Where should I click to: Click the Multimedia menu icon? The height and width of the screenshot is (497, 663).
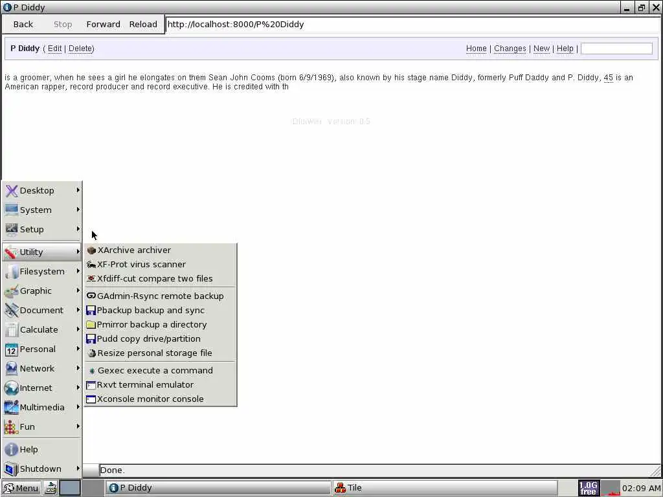point(12,408)
